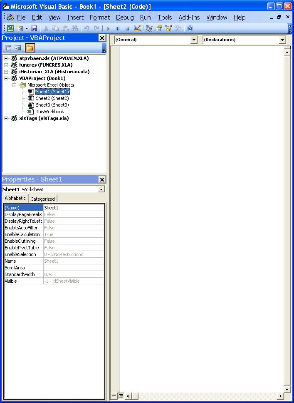Open Project pane toolbar options arrow
Image resolution: width=294 pixels, height=403 pixels.
(104, 48)
